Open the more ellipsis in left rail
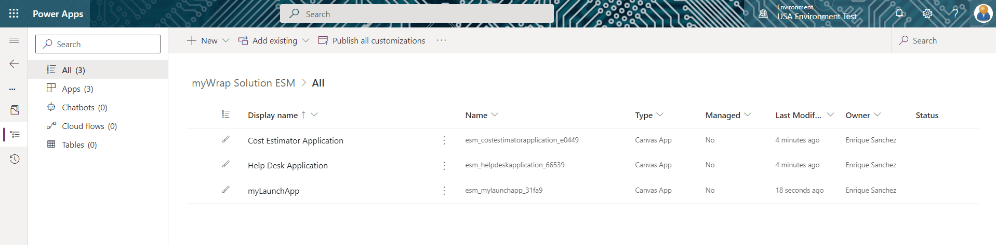996x245 pixels. pyautogui.click(x=12, y=89)
